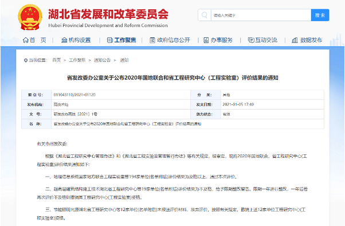Click the calendar icon beside 政府信息公开

[x=152, y=40]
